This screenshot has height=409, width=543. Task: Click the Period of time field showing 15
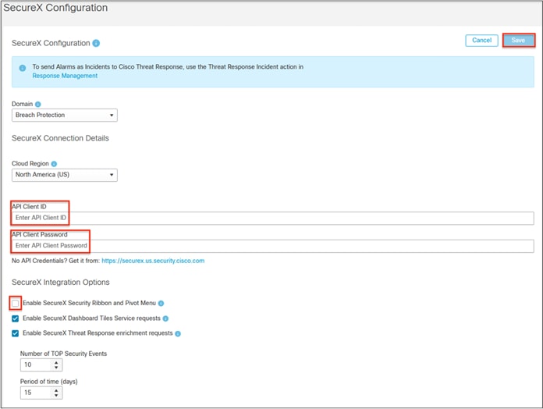(41, 393)
